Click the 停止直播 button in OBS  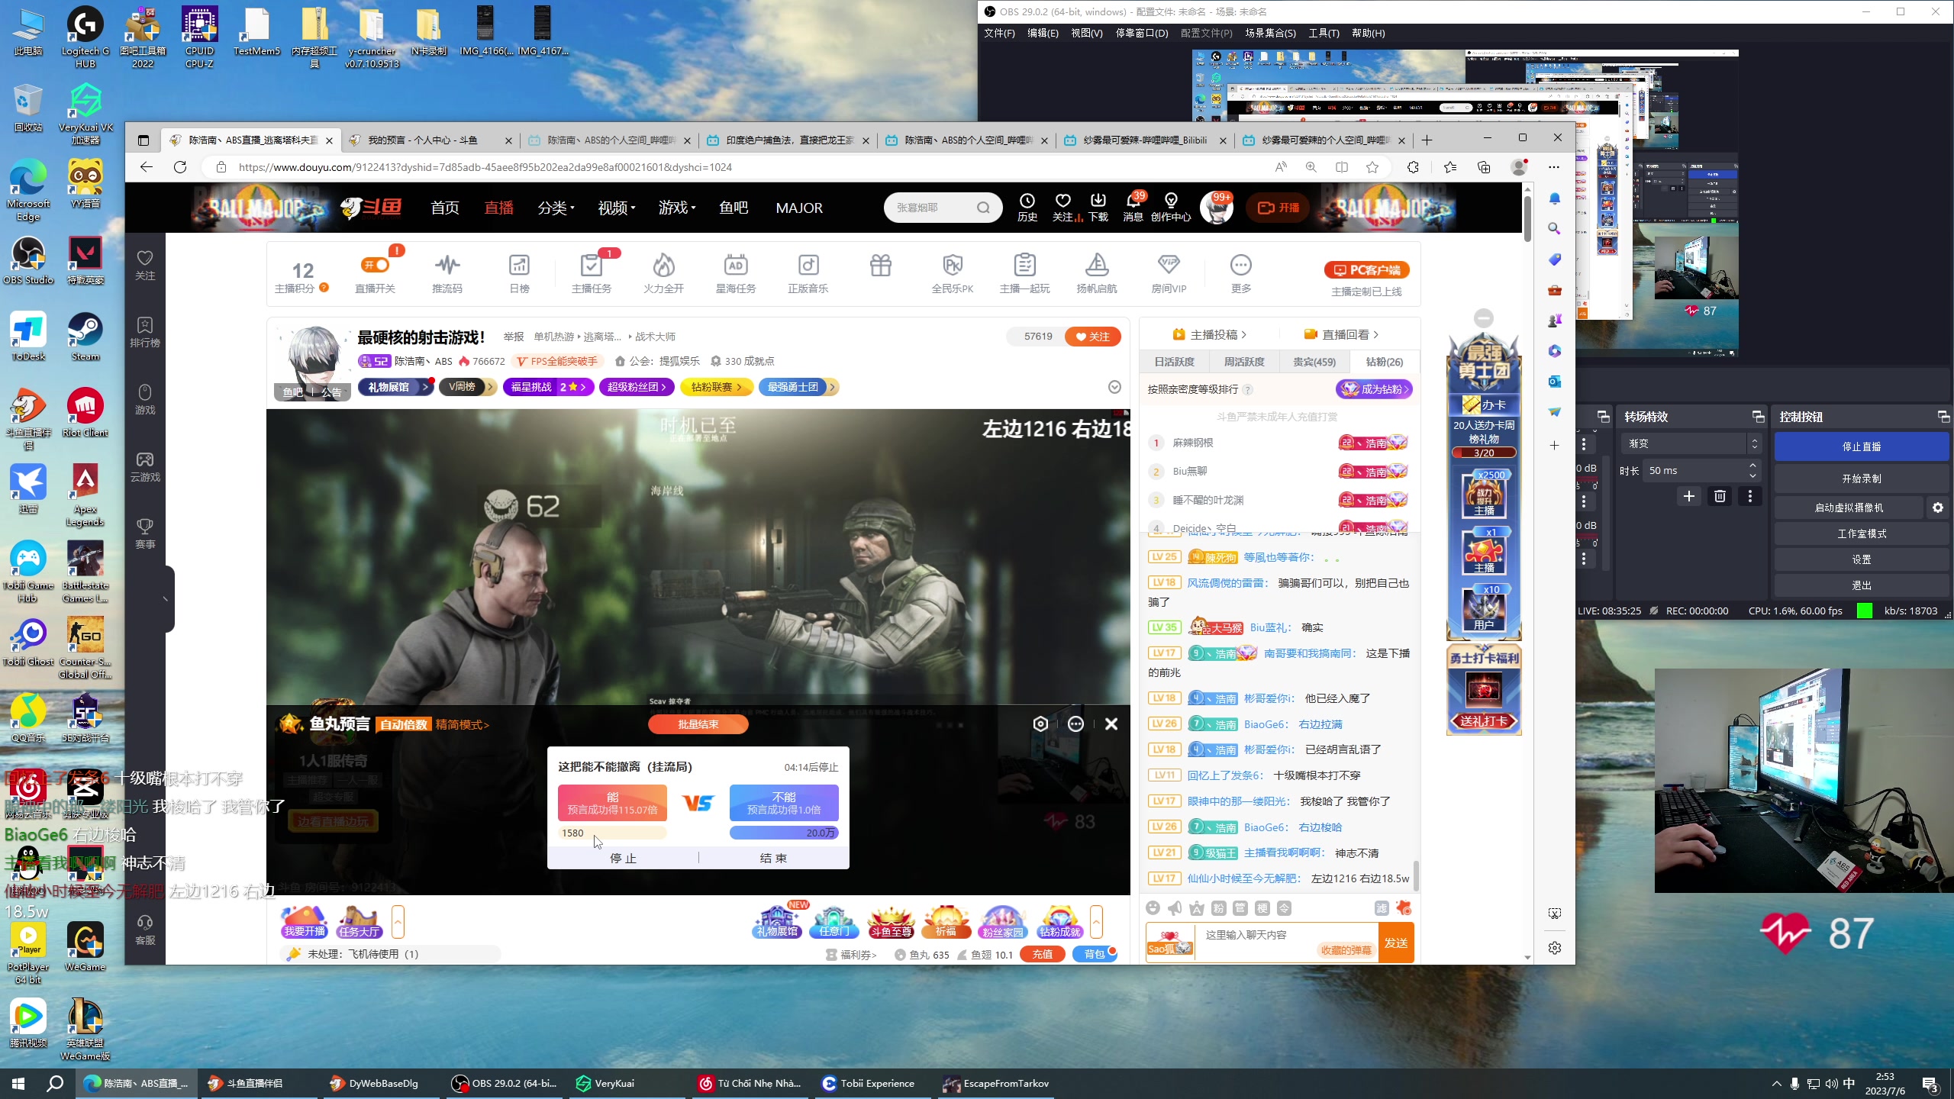coord(1861,446)
